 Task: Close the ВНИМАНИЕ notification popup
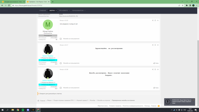pos(193,100)
